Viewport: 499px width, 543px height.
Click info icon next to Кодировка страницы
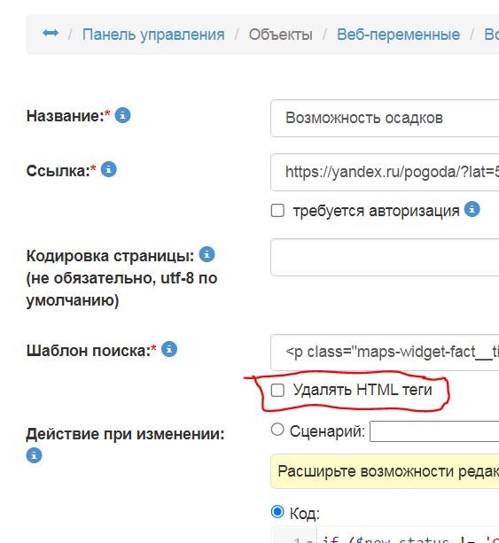[207, 254]
